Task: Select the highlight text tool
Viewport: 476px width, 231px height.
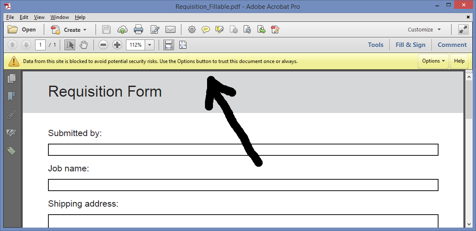Action: pyautogui.click(x=220, y=30)
